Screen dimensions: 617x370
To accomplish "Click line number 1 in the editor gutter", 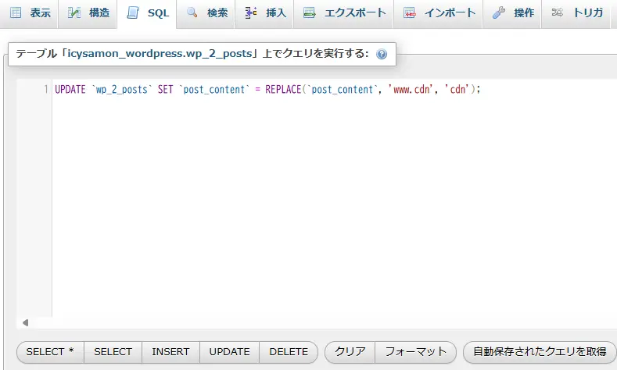I will [x=45, y=90].
